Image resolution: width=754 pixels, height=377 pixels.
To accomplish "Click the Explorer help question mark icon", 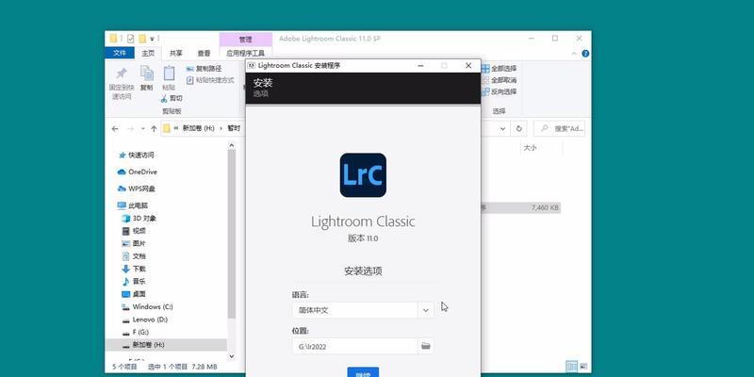I will [x=585, y=54].
